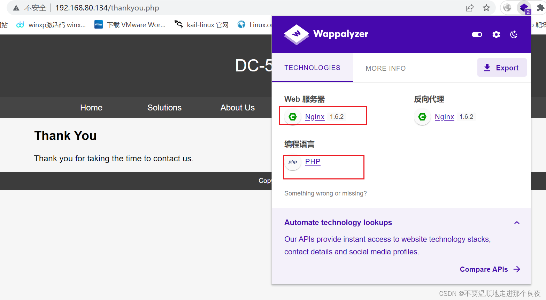This screenshot has width=546, height=300.
Task: Toggle the Wappalyzer enable switch
Action: 477,34
